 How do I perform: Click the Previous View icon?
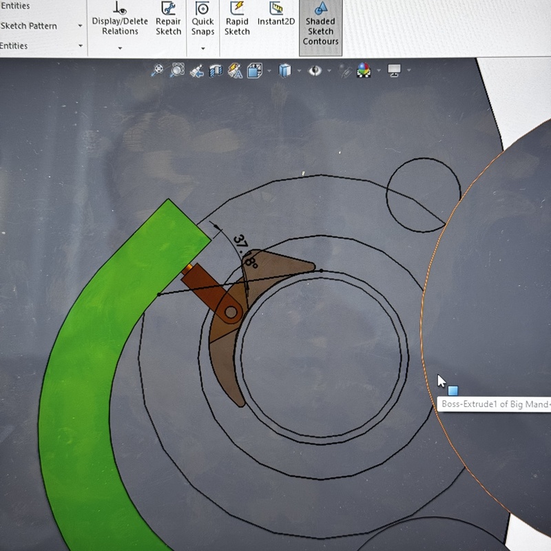(196, 70)
